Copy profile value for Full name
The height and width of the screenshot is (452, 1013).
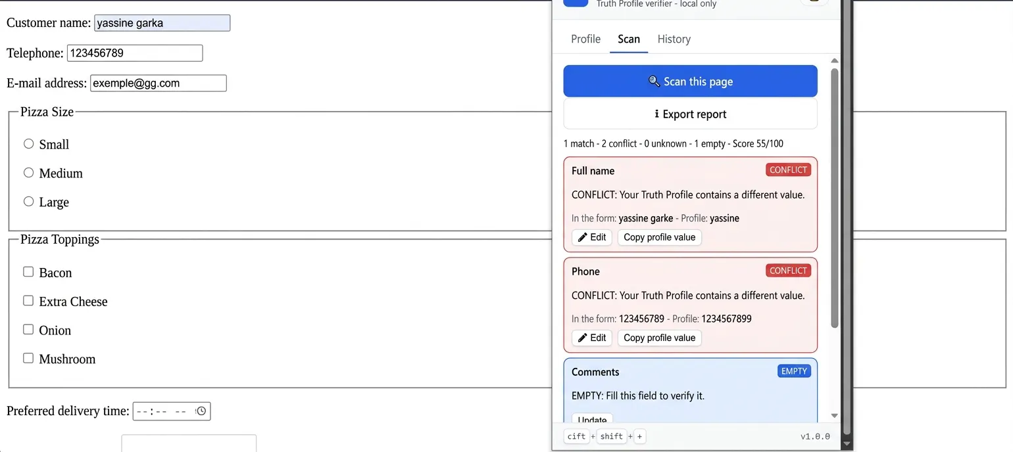pos(660,237)
